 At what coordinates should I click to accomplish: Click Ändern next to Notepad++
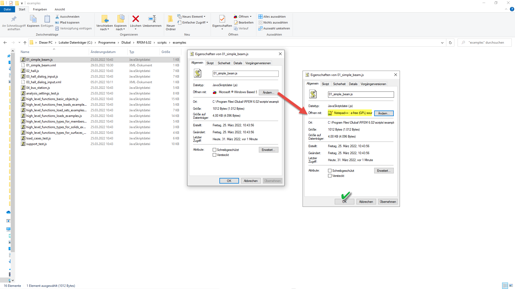(x=384, y=113)
